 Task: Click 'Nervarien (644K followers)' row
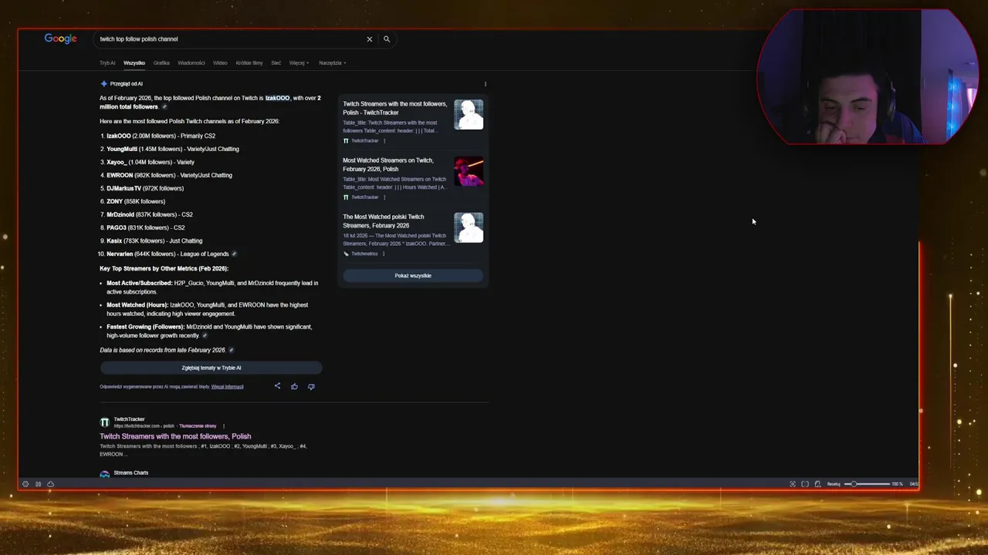pos(167,254)
